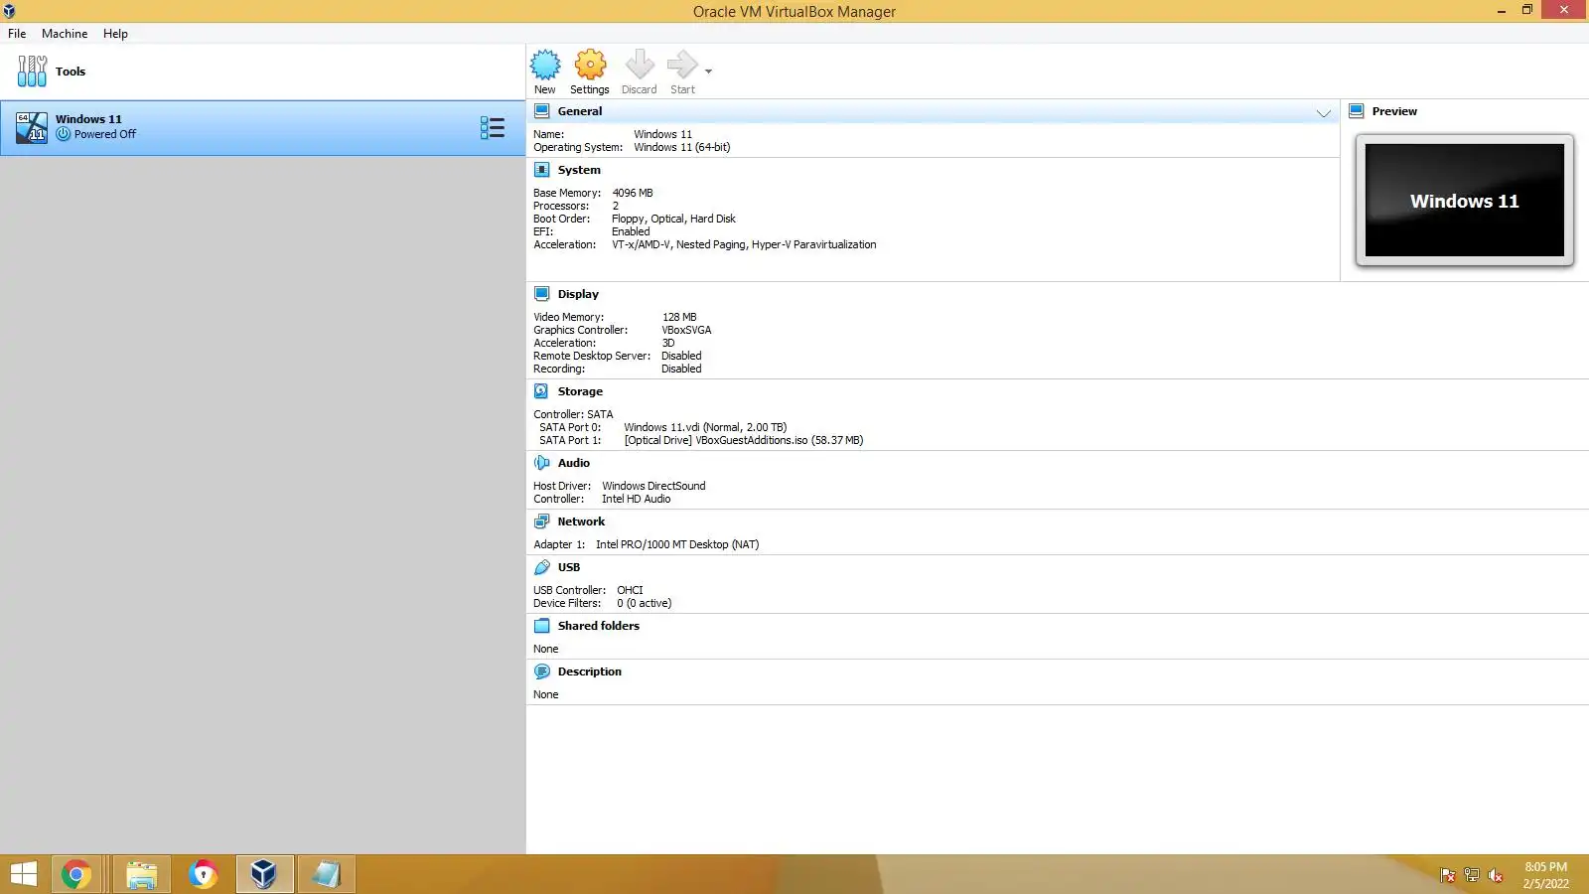Open the Network settings heading link
Image resolution: width=1589 pixels, height=894 pixels.
pos(581,521)
